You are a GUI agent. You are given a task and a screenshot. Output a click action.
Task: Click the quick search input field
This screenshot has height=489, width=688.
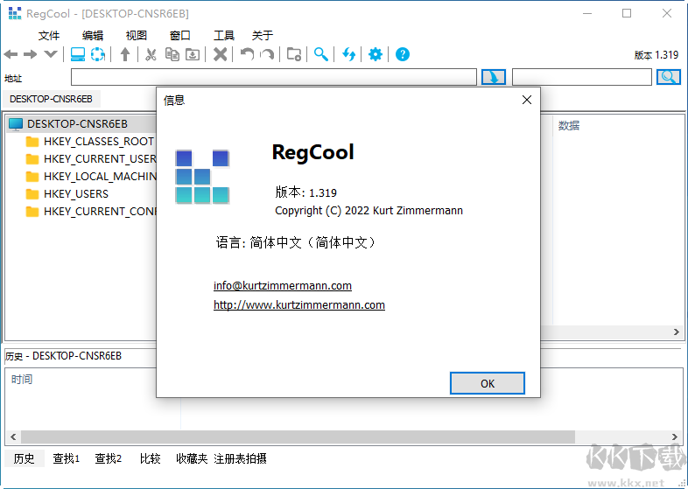tap(582, 77)
